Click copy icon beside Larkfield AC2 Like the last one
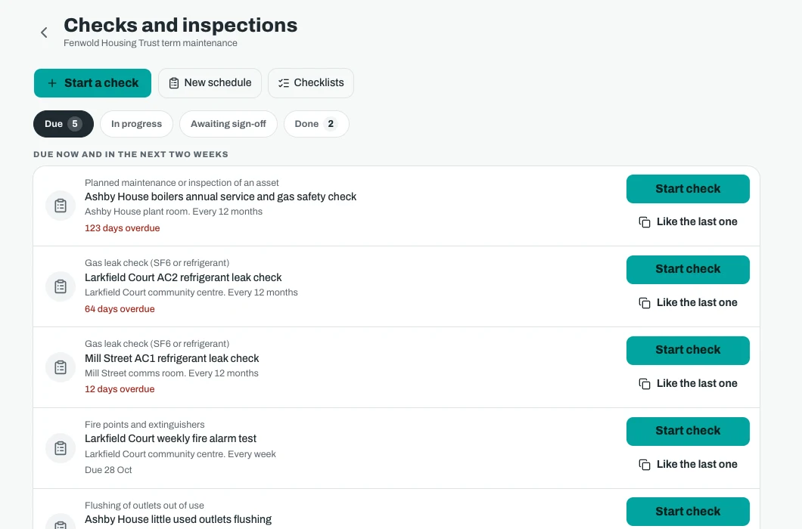Viewport: 802px width, 529px height. 645,302
